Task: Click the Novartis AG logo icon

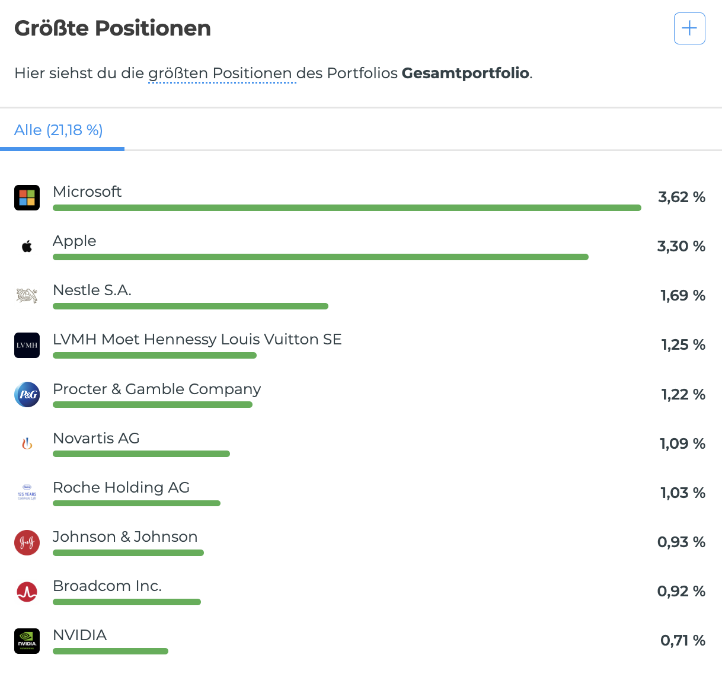Action: coord(27,443)
